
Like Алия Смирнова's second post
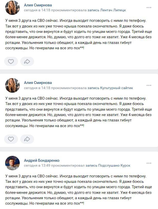click(x=11, y=139)
